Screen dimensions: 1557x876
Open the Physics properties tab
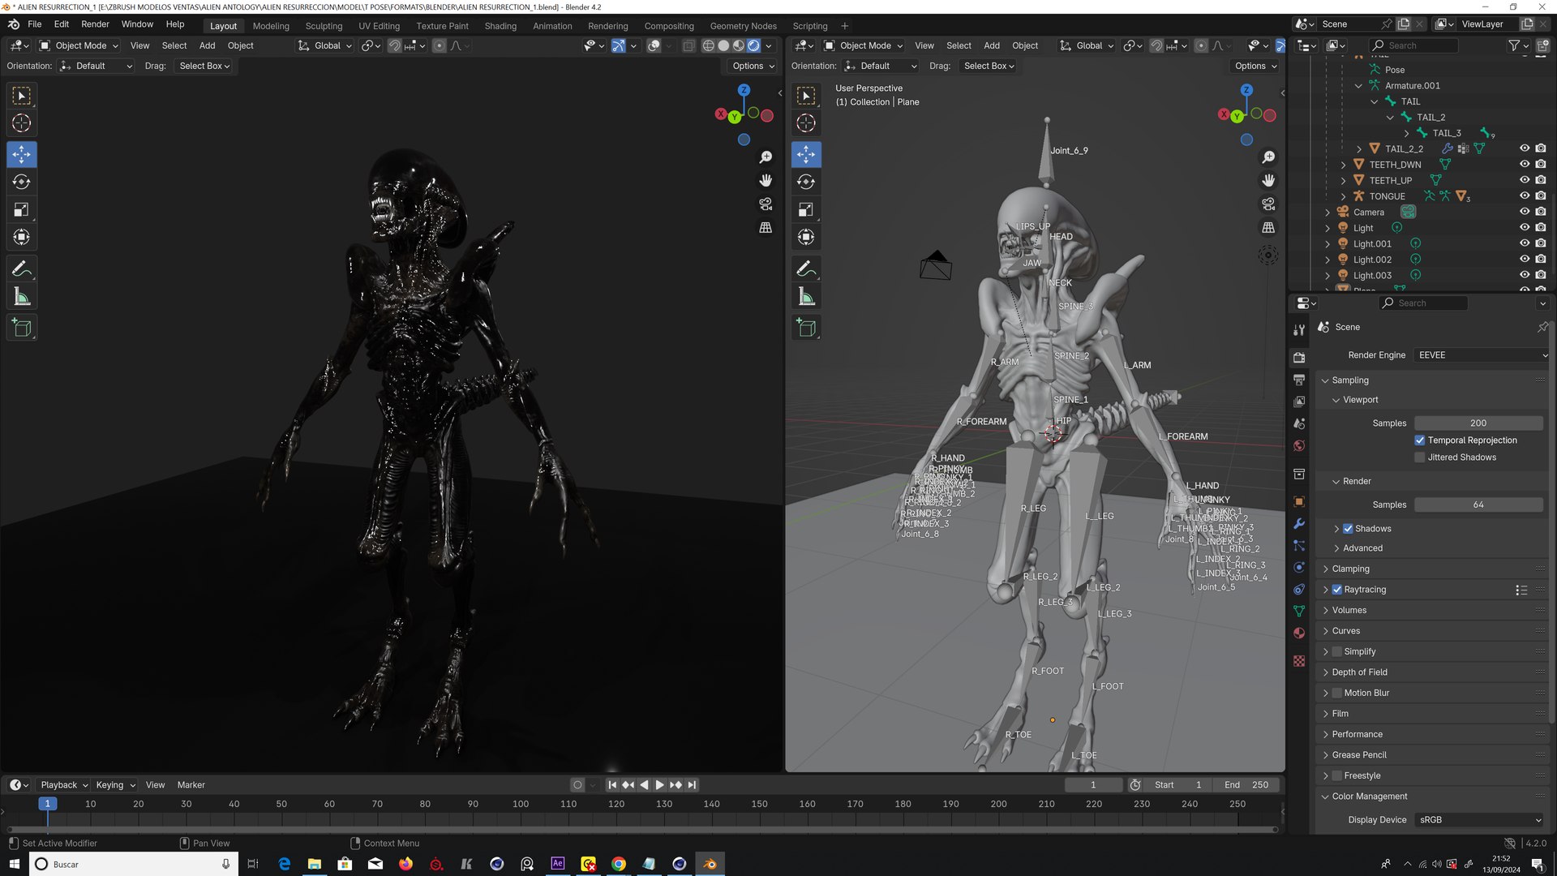coord(1299,567)
